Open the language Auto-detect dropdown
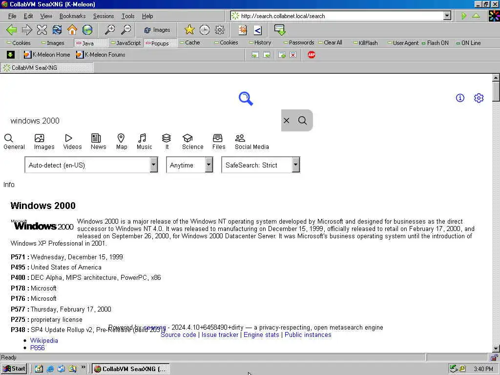 tap(91, 165)
